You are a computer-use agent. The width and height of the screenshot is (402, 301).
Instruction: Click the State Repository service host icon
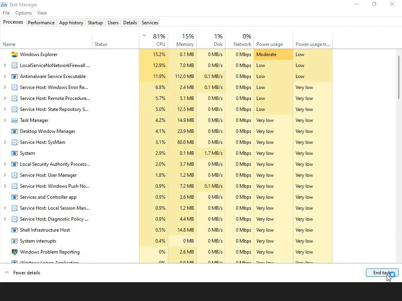15,110
